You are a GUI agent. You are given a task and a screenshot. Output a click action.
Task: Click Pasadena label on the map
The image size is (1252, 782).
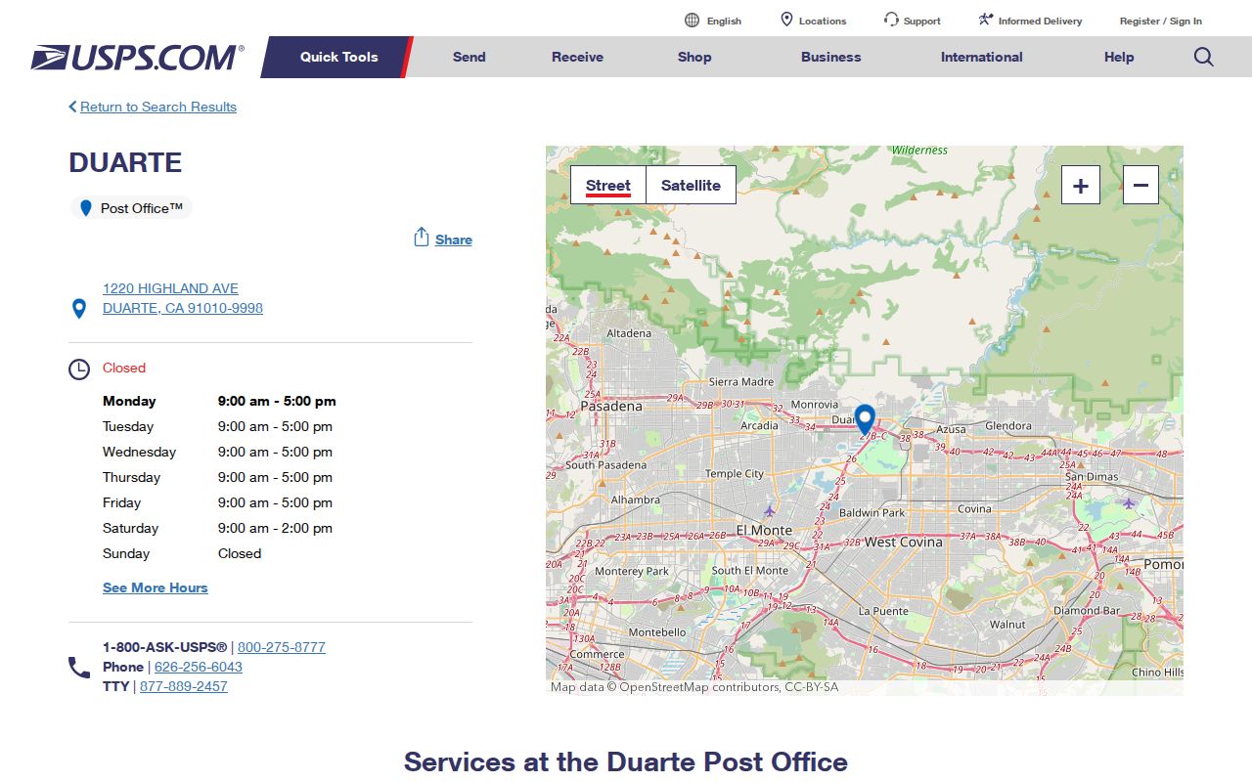[x=611, y=406]
